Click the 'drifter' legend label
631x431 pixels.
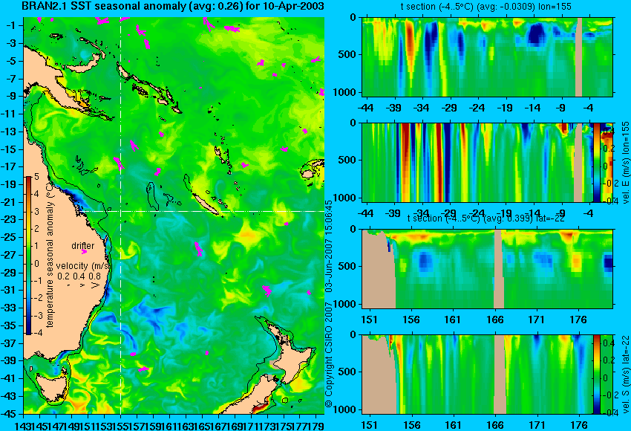[x=83, y=246]
